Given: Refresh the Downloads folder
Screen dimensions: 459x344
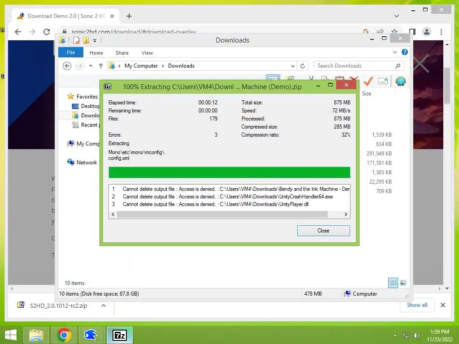Looking at the screenshot, I should [x=303, y=66].
